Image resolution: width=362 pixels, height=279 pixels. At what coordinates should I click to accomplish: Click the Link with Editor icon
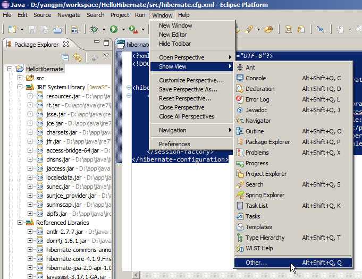78,57
